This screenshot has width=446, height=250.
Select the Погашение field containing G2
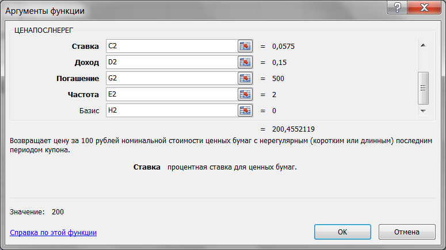(172, 78)
